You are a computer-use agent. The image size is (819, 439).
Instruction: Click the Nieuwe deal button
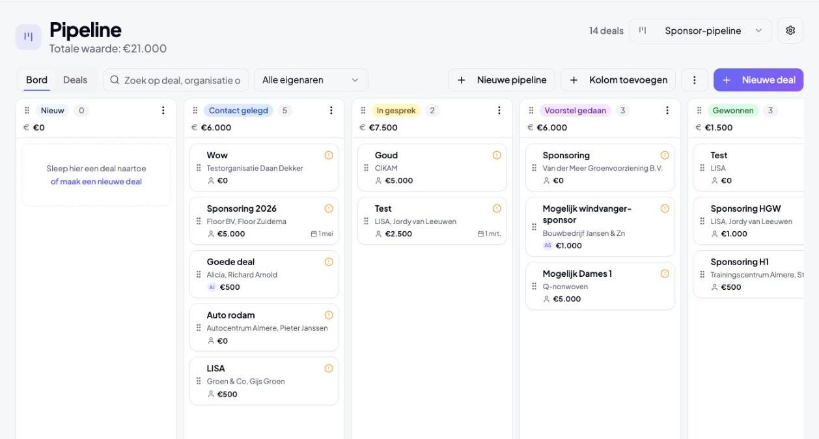point(758,80)
